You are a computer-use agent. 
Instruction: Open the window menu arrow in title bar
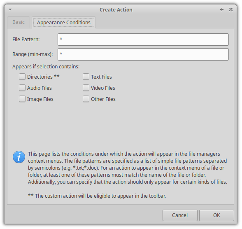pyautogui.click(x=10, y=9)
